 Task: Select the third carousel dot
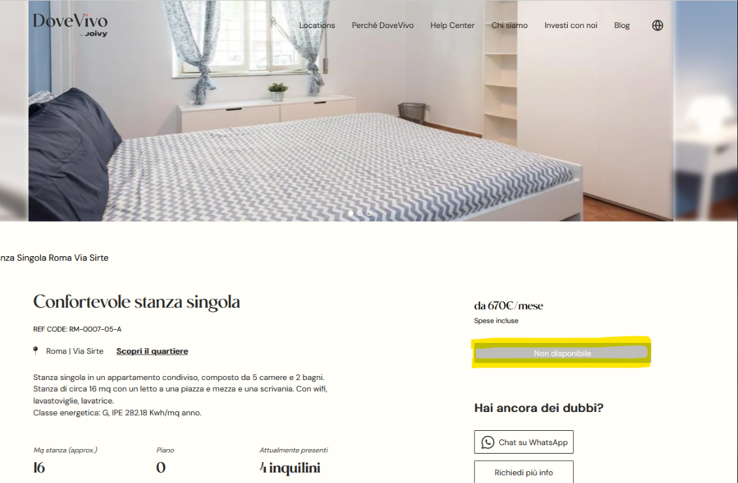click(369, 213)
